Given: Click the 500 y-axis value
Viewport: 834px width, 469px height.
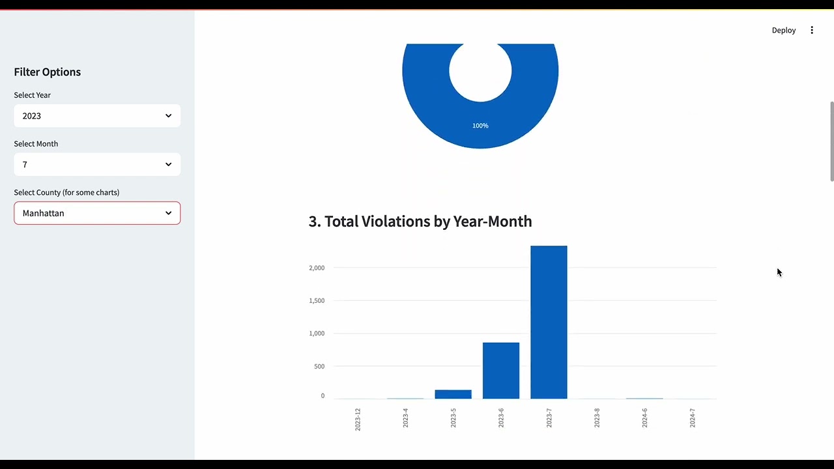Looking at the screenshot, I should tap(319, 366).
